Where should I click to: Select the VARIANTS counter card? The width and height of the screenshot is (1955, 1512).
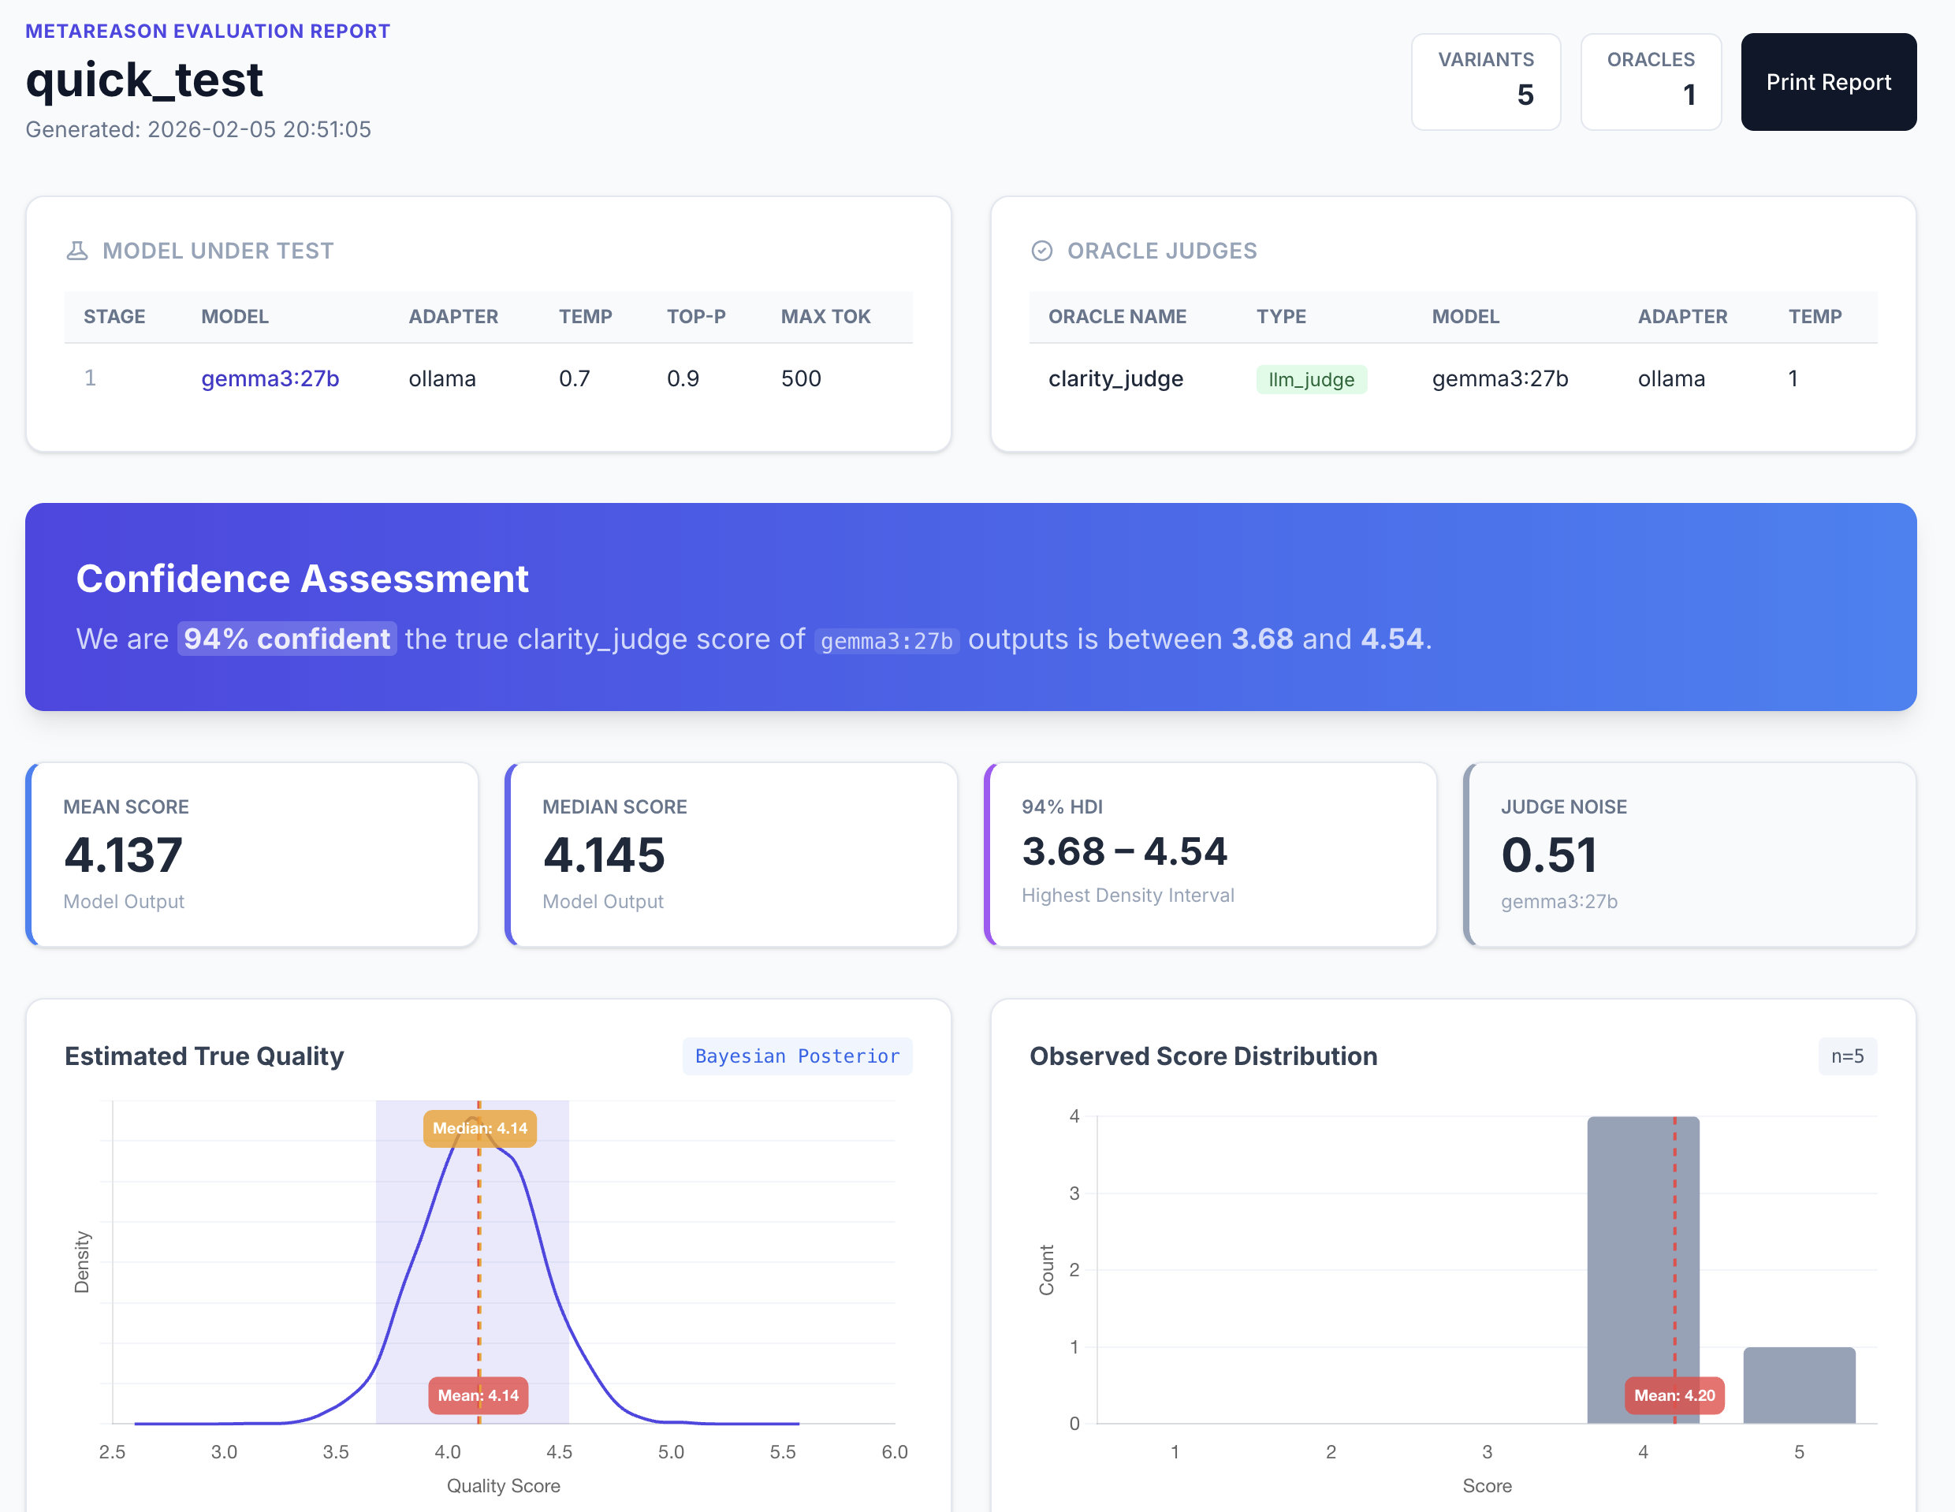click(1485, 81)
